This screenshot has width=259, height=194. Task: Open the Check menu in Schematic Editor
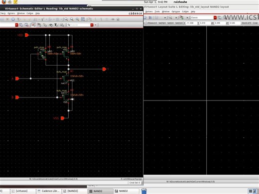[x=2, y=13]
